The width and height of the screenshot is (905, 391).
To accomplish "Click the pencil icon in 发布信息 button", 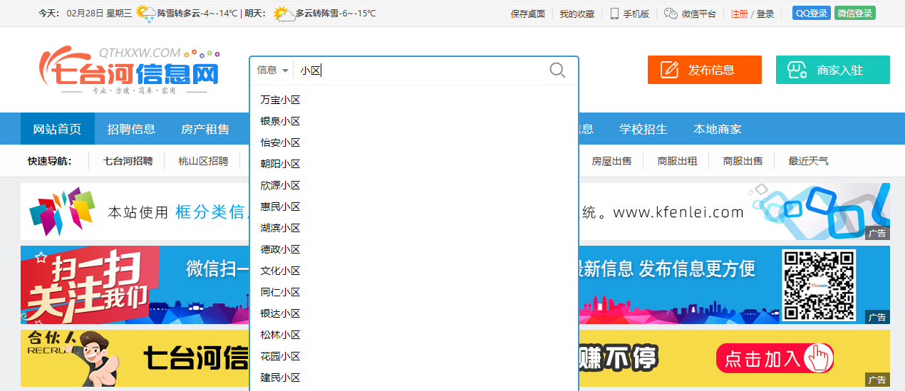I will pos(669,70).
